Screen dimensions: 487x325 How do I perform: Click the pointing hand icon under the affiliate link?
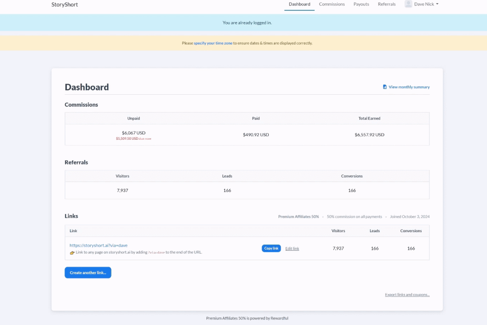tap(72, 253)
